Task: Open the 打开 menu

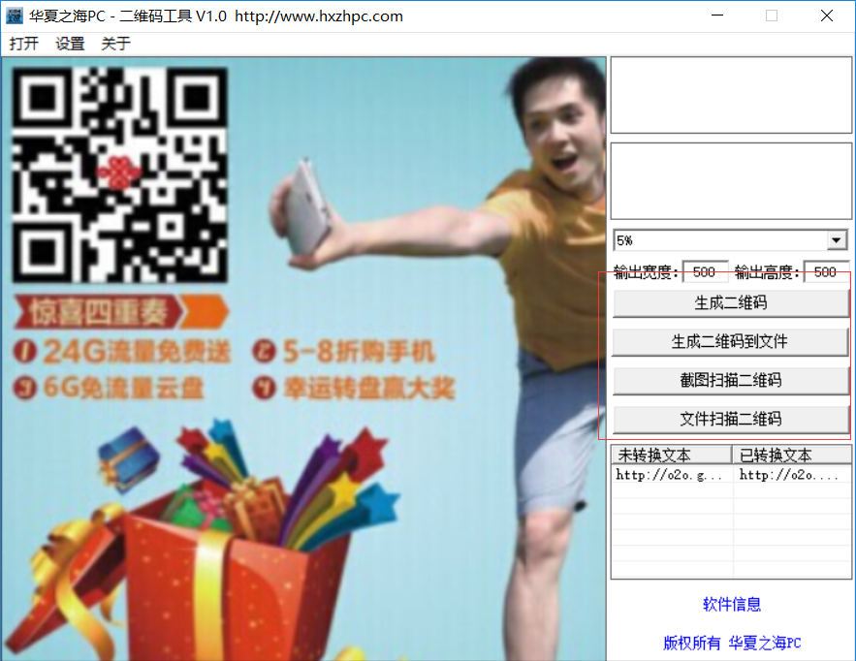Action: coord(24,44)
